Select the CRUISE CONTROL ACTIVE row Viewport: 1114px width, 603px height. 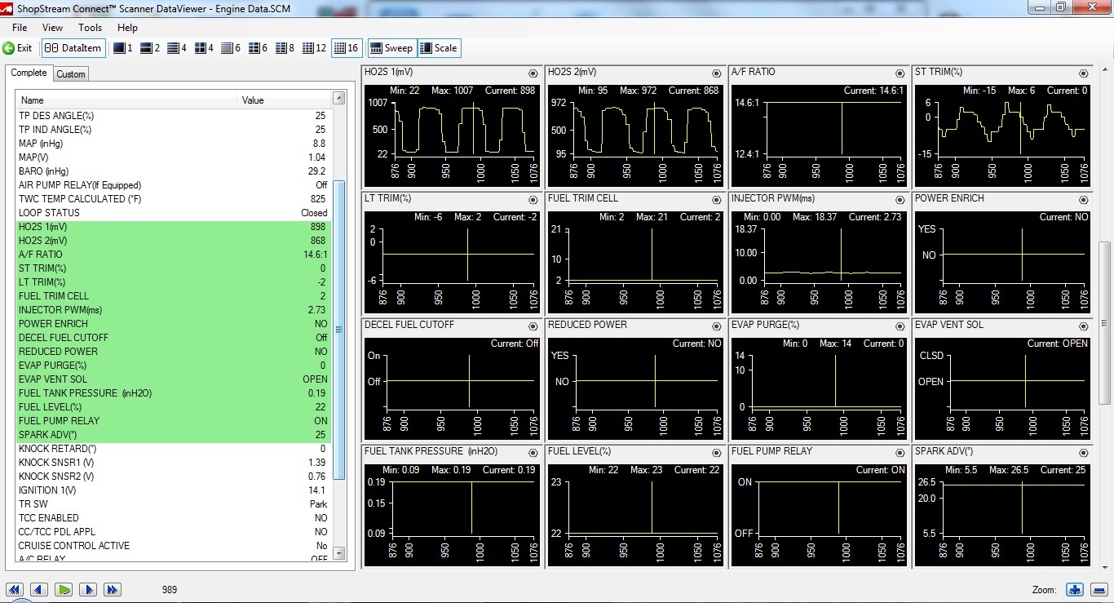click(x=174, y=546)
